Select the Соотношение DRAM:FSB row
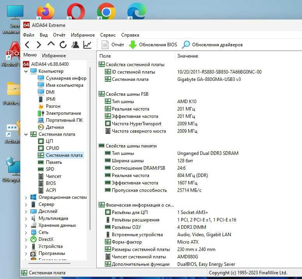 pos(145,168)
